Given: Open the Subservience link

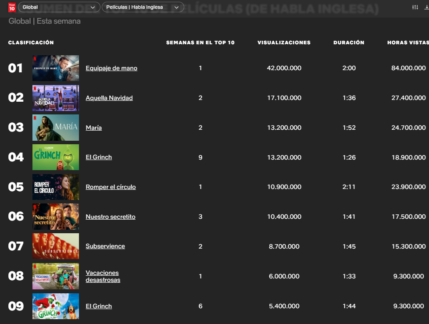Looking at the screenshot, I should coord(105,246).
